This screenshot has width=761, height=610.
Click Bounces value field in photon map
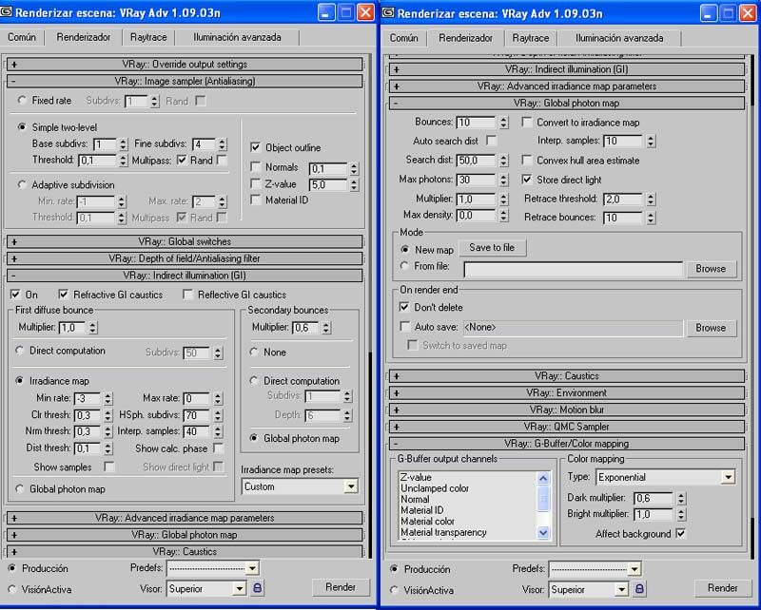coord(477,123)
